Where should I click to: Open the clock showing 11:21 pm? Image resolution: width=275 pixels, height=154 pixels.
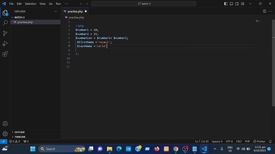point(260,149)
